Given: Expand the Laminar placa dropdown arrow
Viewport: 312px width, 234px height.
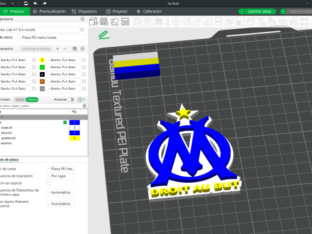Looking at the screenshot, I should [241, 12].
